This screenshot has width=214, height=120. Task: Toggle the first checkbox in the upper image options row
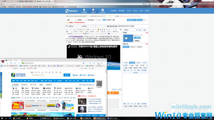tap(124, 68)
